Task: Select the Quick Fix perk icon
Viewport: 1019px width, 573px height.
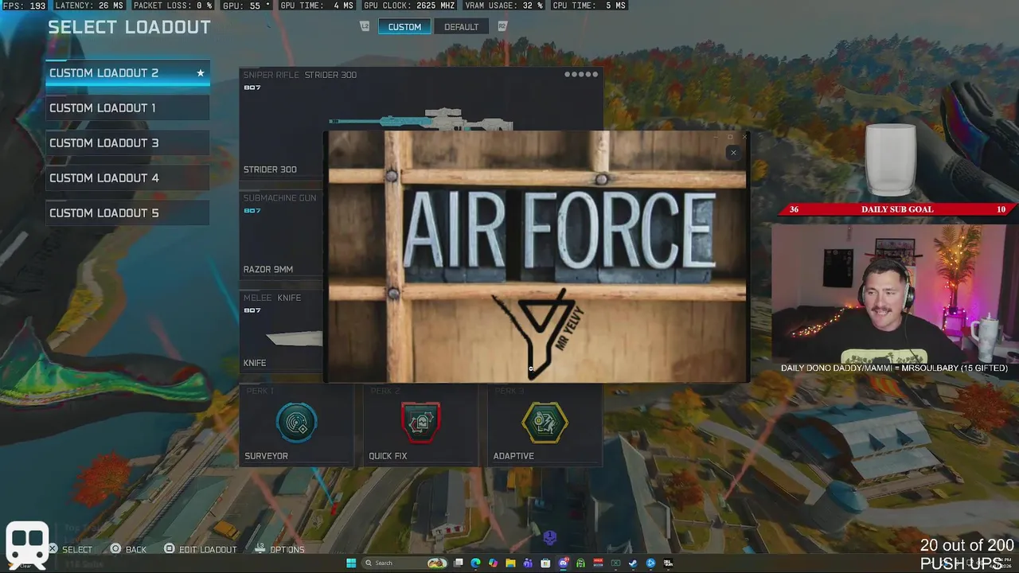Action: coord(420,422)
